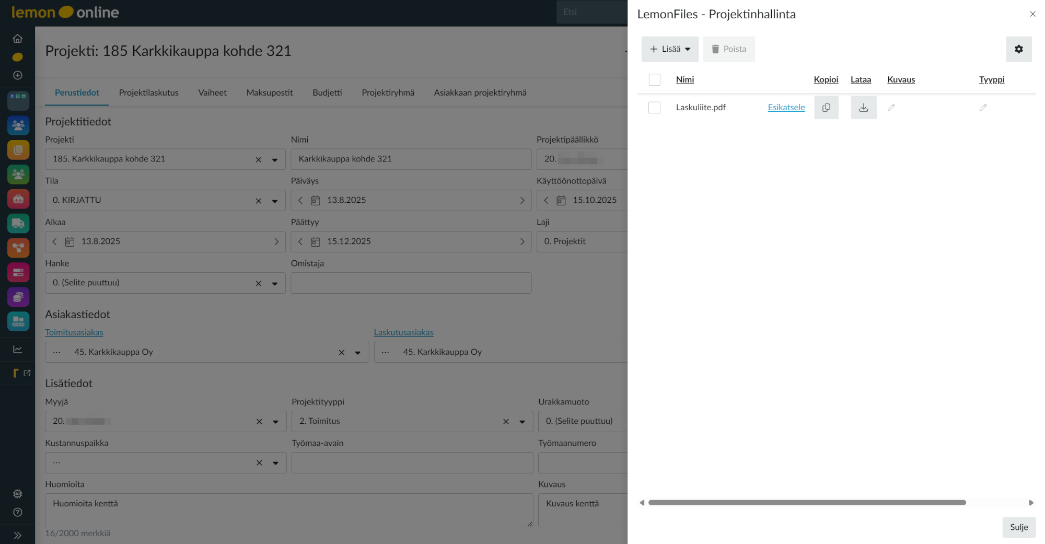Open the help question mark icon

tap(18, 512)
